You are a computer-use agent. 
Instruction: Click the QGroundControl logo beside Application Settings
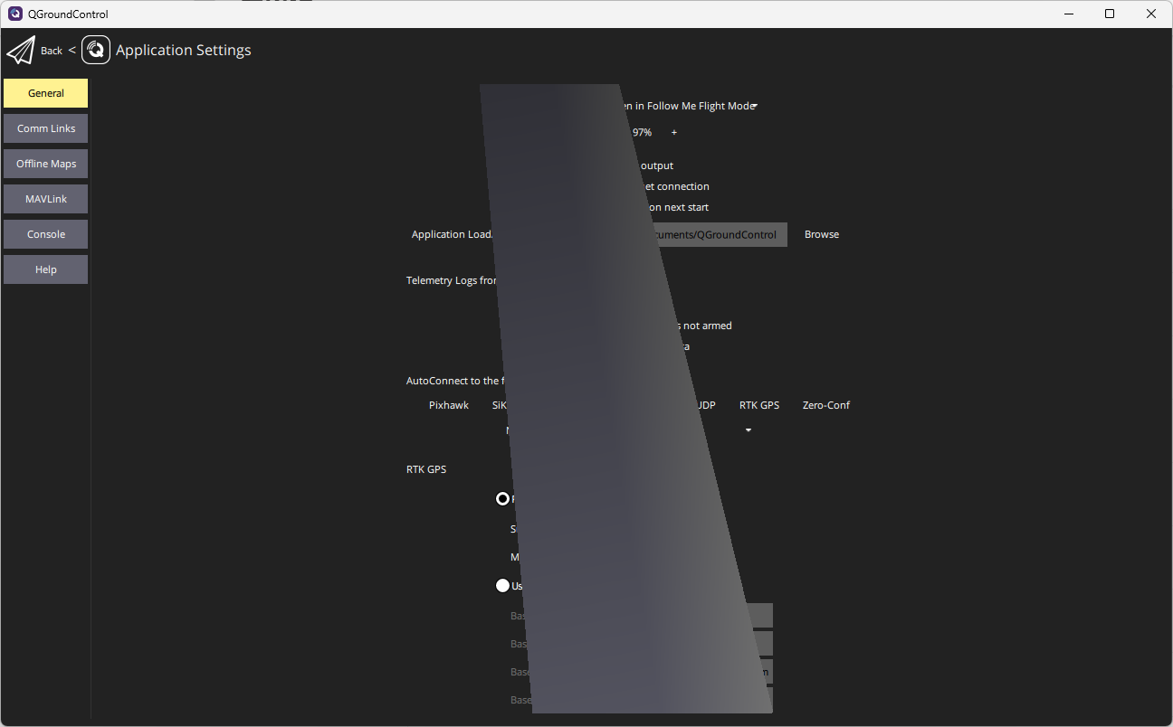tap(96, 50)
